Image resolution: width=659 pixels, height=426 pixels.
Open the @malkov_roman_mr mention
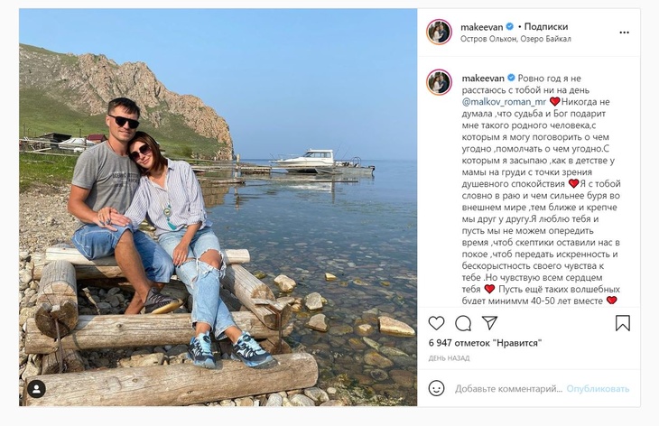505,102
